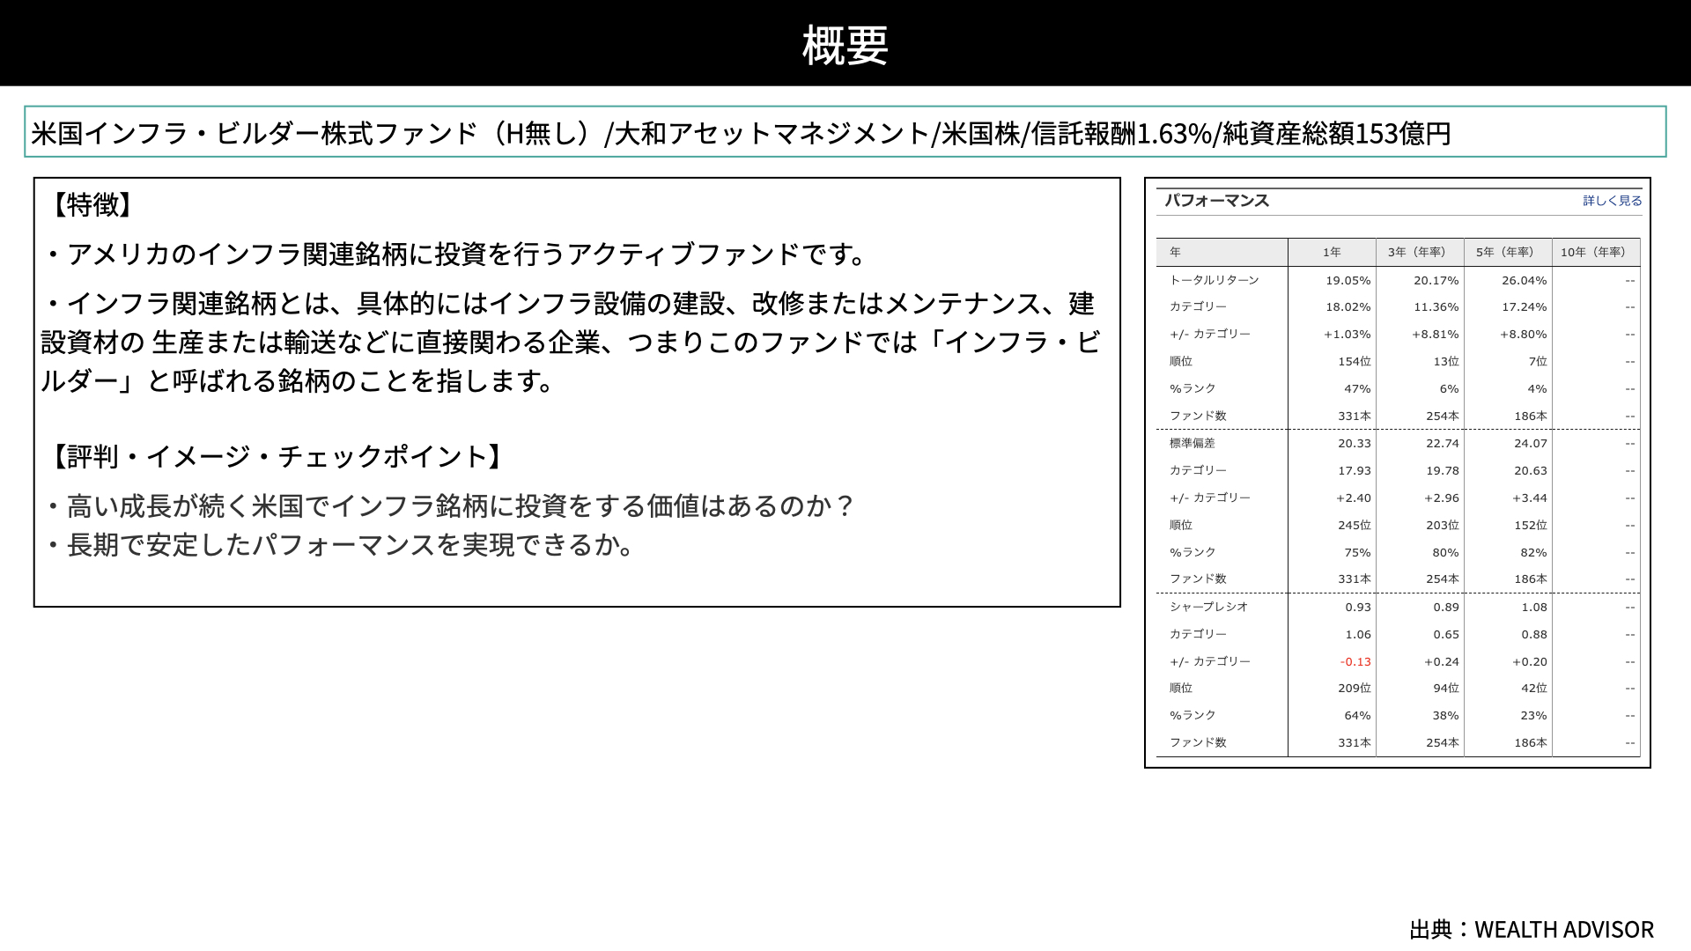The width and height of the screenshot is (1691, 951).
Task: Select the 154位 rank cell
Action: pos(1354,362)
